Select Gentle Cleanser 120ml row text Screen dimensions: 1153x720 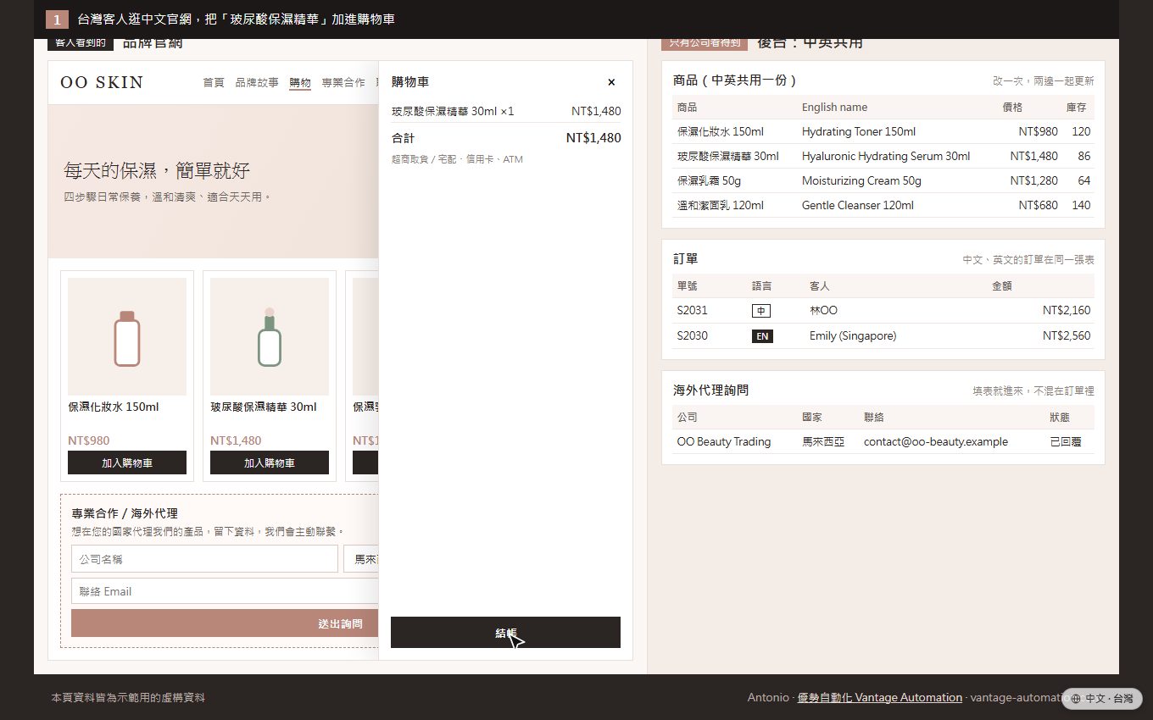click(858, 206)
